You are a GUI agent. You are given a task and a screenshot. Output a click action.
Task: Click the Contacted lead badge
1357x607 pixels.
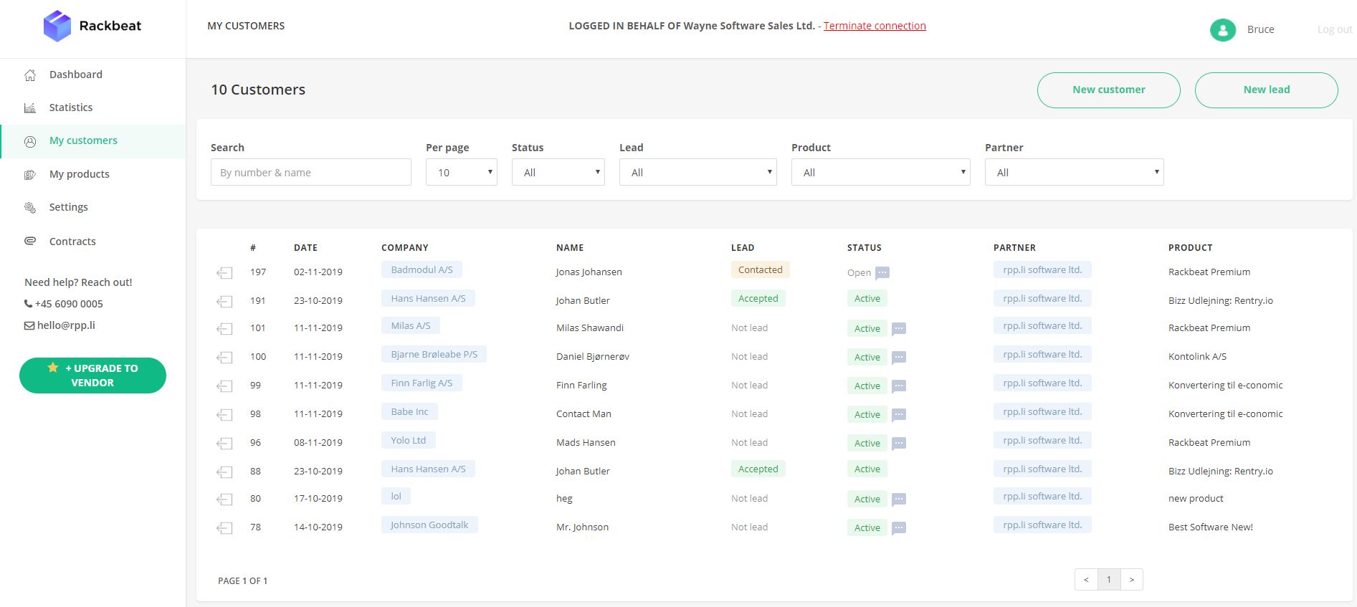click(x=761, y=270)
